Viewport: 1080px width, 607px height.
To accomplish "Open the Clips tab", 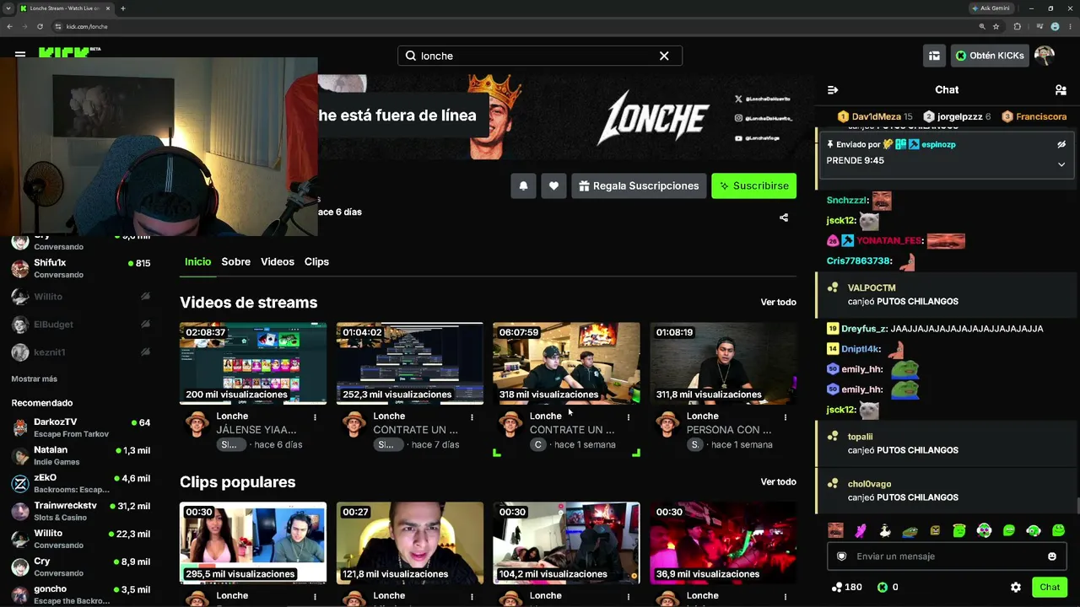I will coord(316,261).
